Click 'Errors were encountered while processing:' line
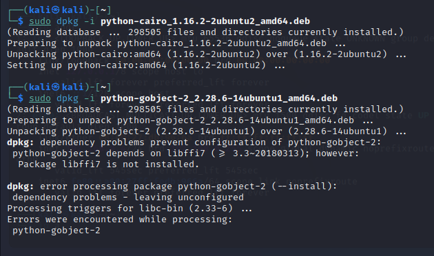This screenshot has height=256, width=434. coord(120,220)
